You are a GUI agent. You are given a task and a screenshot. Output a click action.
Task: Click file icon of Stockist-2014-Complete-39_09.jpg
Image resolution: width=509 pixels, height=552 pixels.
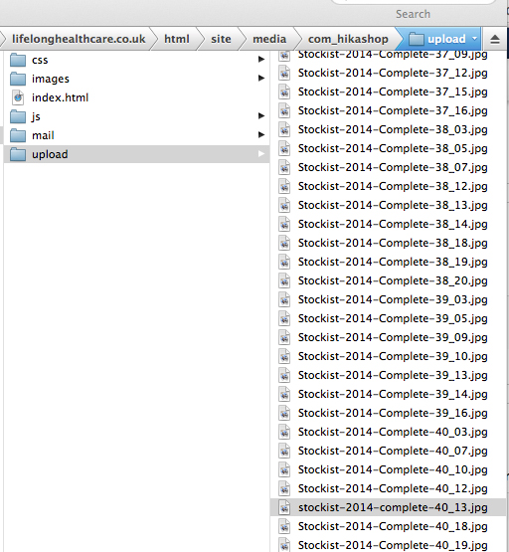coord(284,337)
